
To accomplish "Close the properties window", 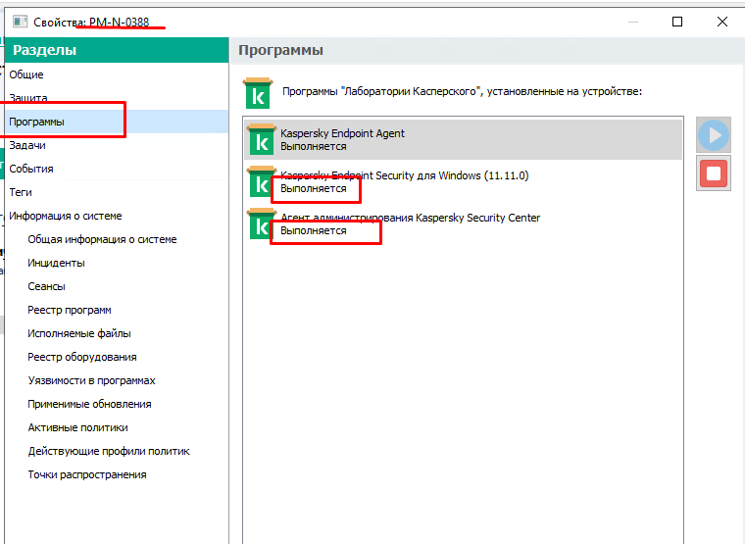I will [x=722, y=22].
